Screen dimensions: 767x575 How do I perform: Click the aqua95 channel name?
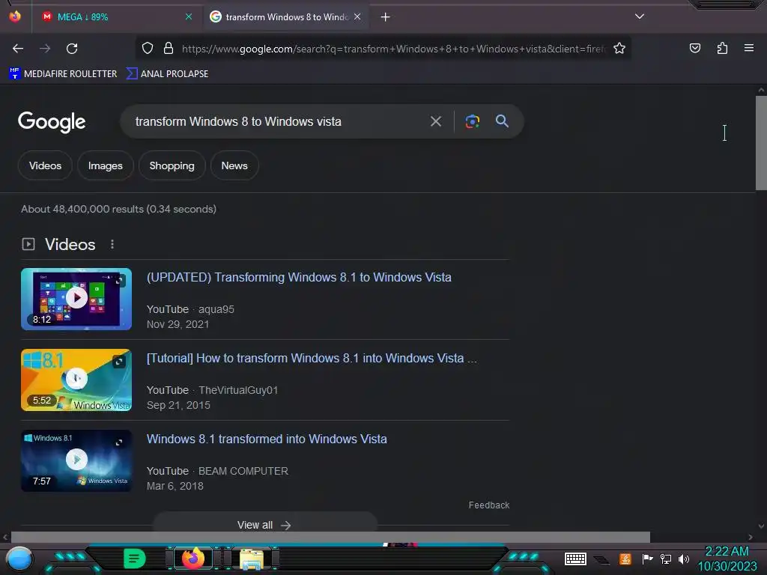point(216,309)
